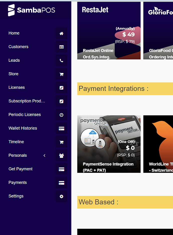Click the Licenses edit icon
The image size is (173, 235).
61,88
